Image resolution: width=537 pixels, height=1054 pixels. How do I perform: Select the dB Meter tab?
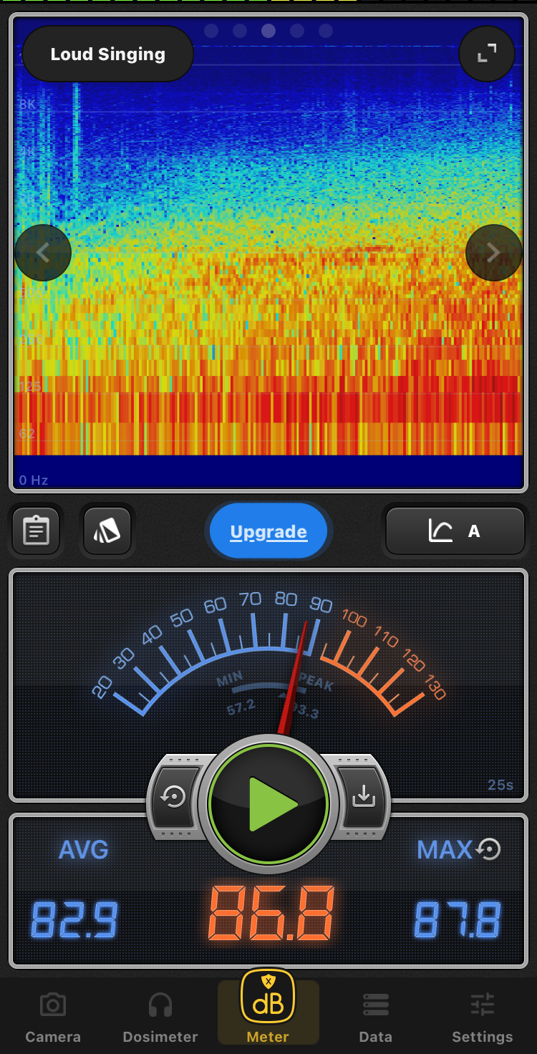click(x=268, y=1010)
